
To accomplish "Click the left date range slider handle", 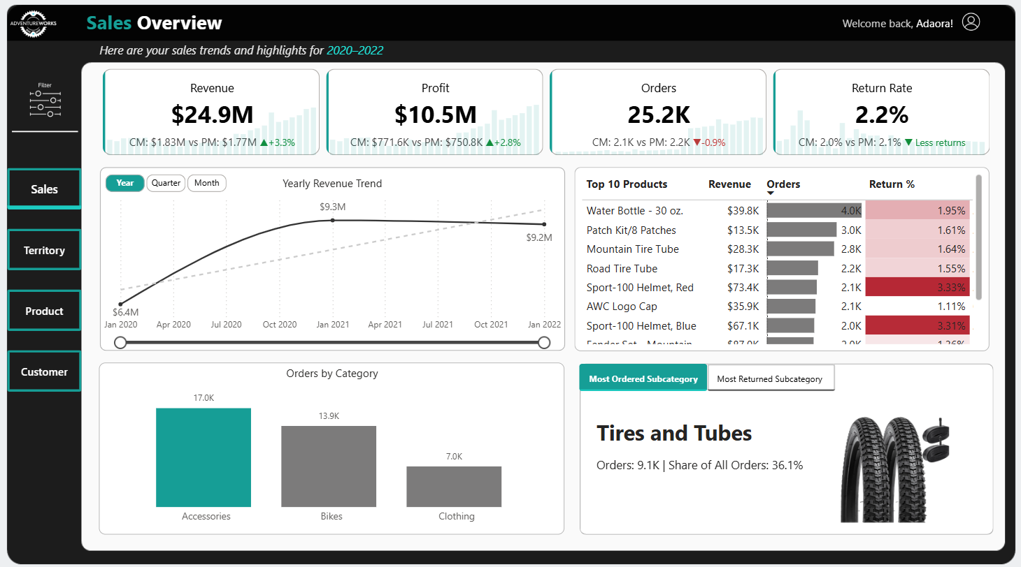I will pyautogui.click(x=120, y=342).
